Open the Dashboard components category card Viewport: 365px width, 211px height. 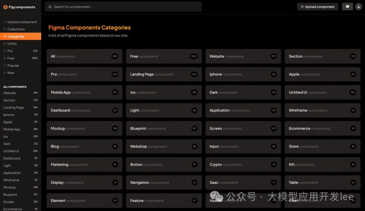click(84, 110)
